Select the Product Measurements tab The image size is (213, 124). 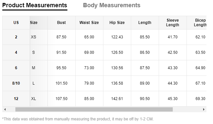point(35,6)
